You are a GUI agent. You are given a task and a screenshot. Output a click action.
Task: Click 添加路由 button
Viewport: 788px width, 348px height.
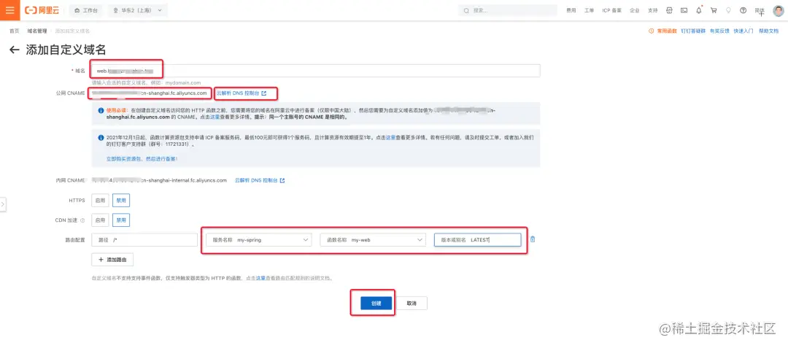[x=112, y=260]
